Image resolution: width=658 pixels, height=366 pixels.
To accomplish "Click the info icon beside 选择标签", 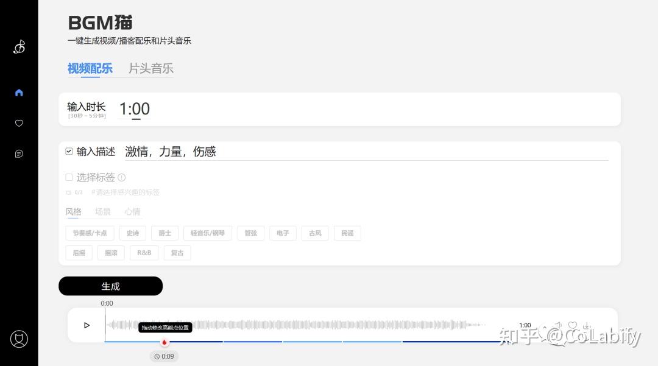I will coord(122,177).
